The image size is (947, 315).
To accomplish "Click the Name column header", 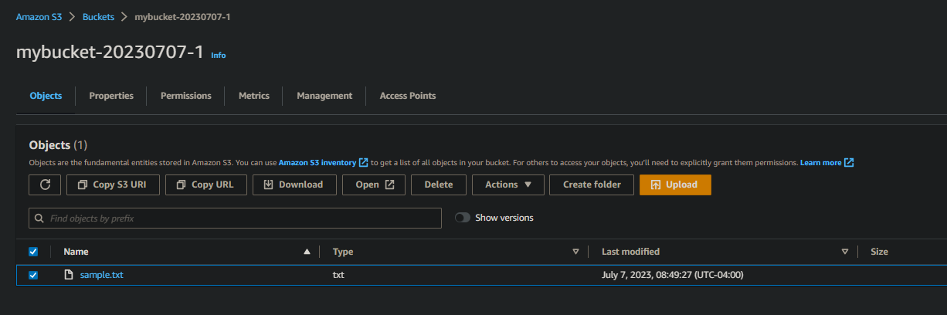I will [76, 252].
